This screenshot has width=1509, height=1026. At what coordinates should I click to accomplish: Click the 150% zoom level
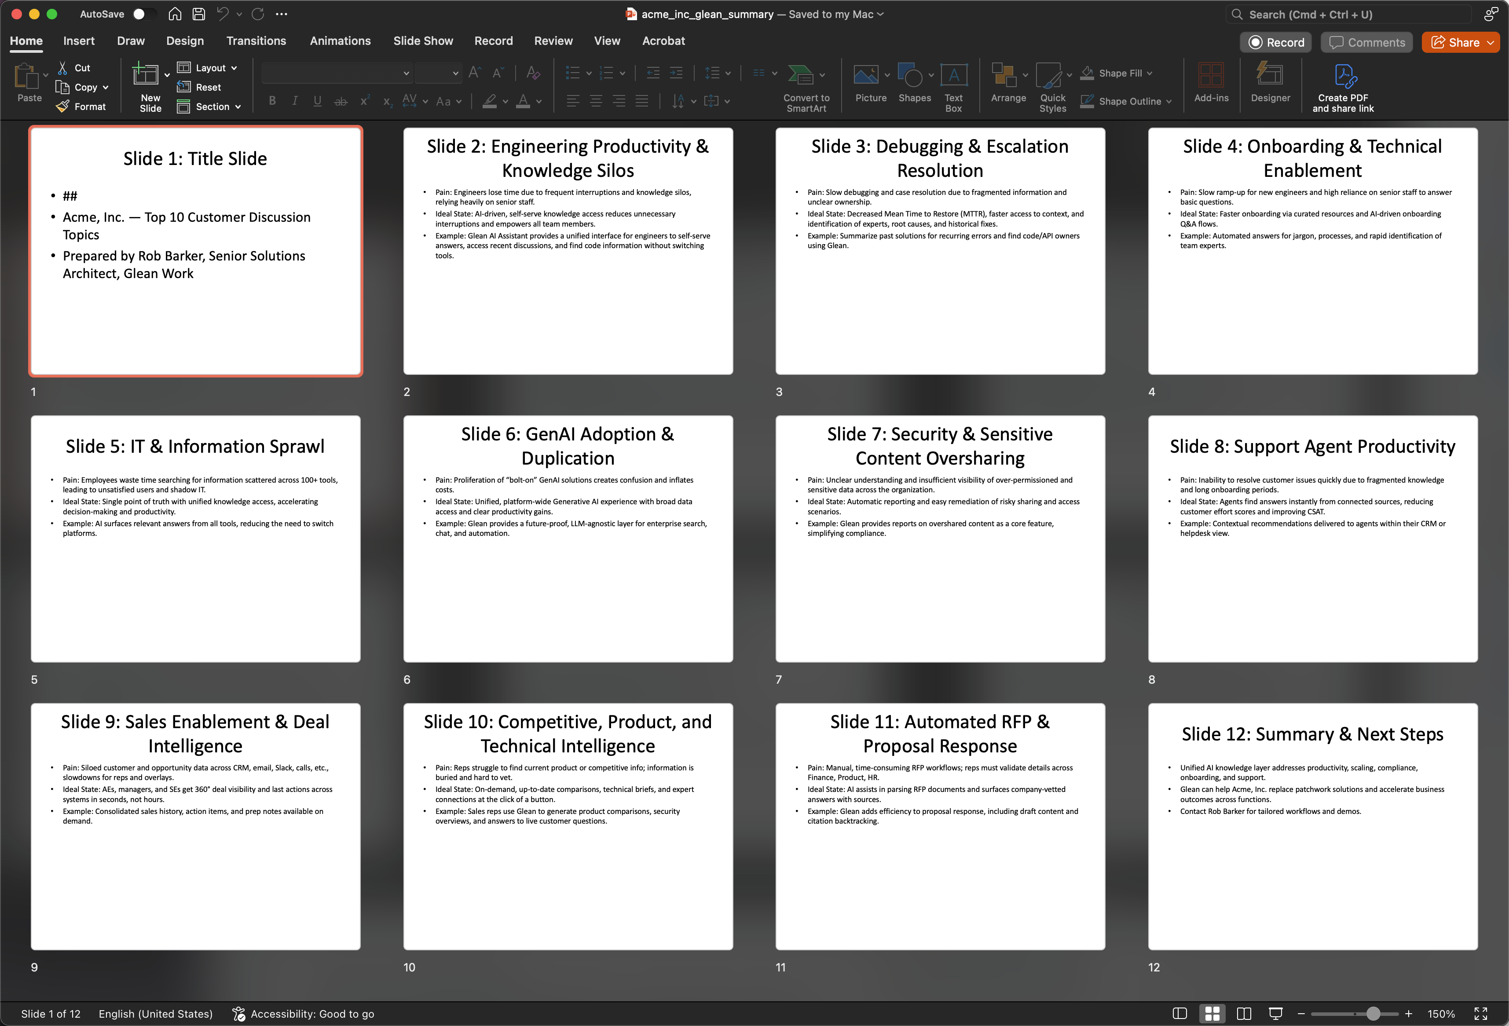[1441, 1014]
